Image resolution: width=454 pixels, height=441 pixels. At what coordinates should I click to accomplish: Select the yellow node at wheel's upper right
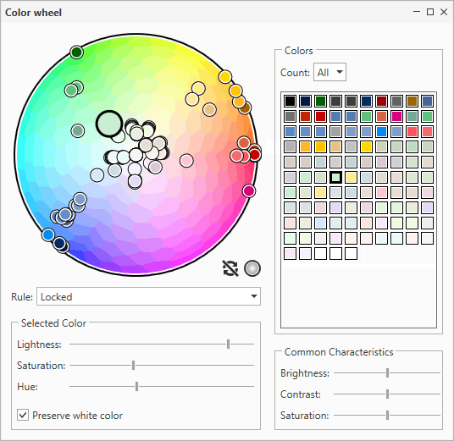(225, 77)
